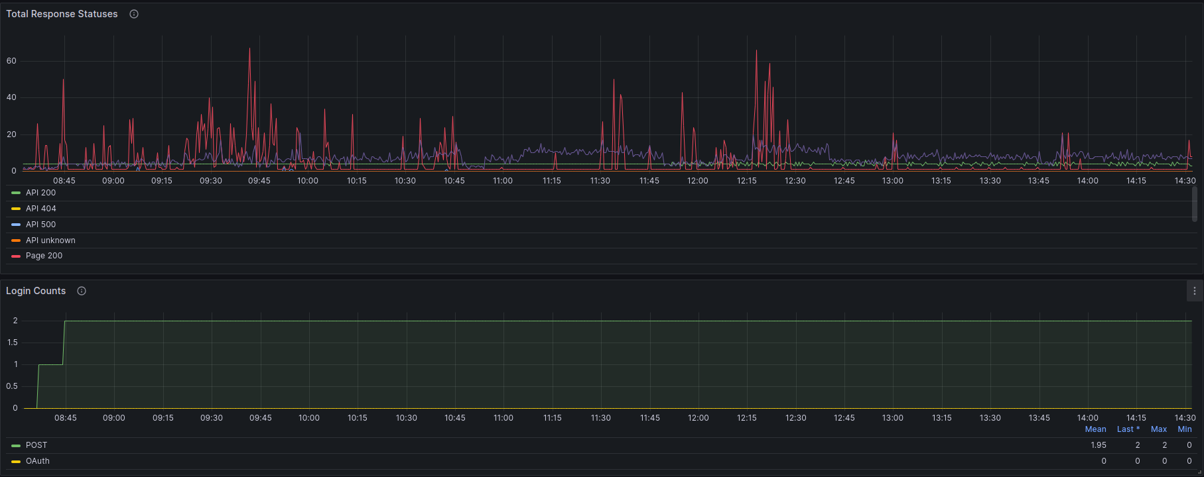This screenshot has width=1204, height=477.
Task: Toggle API 404 legend series
Action: click(40, 209)
